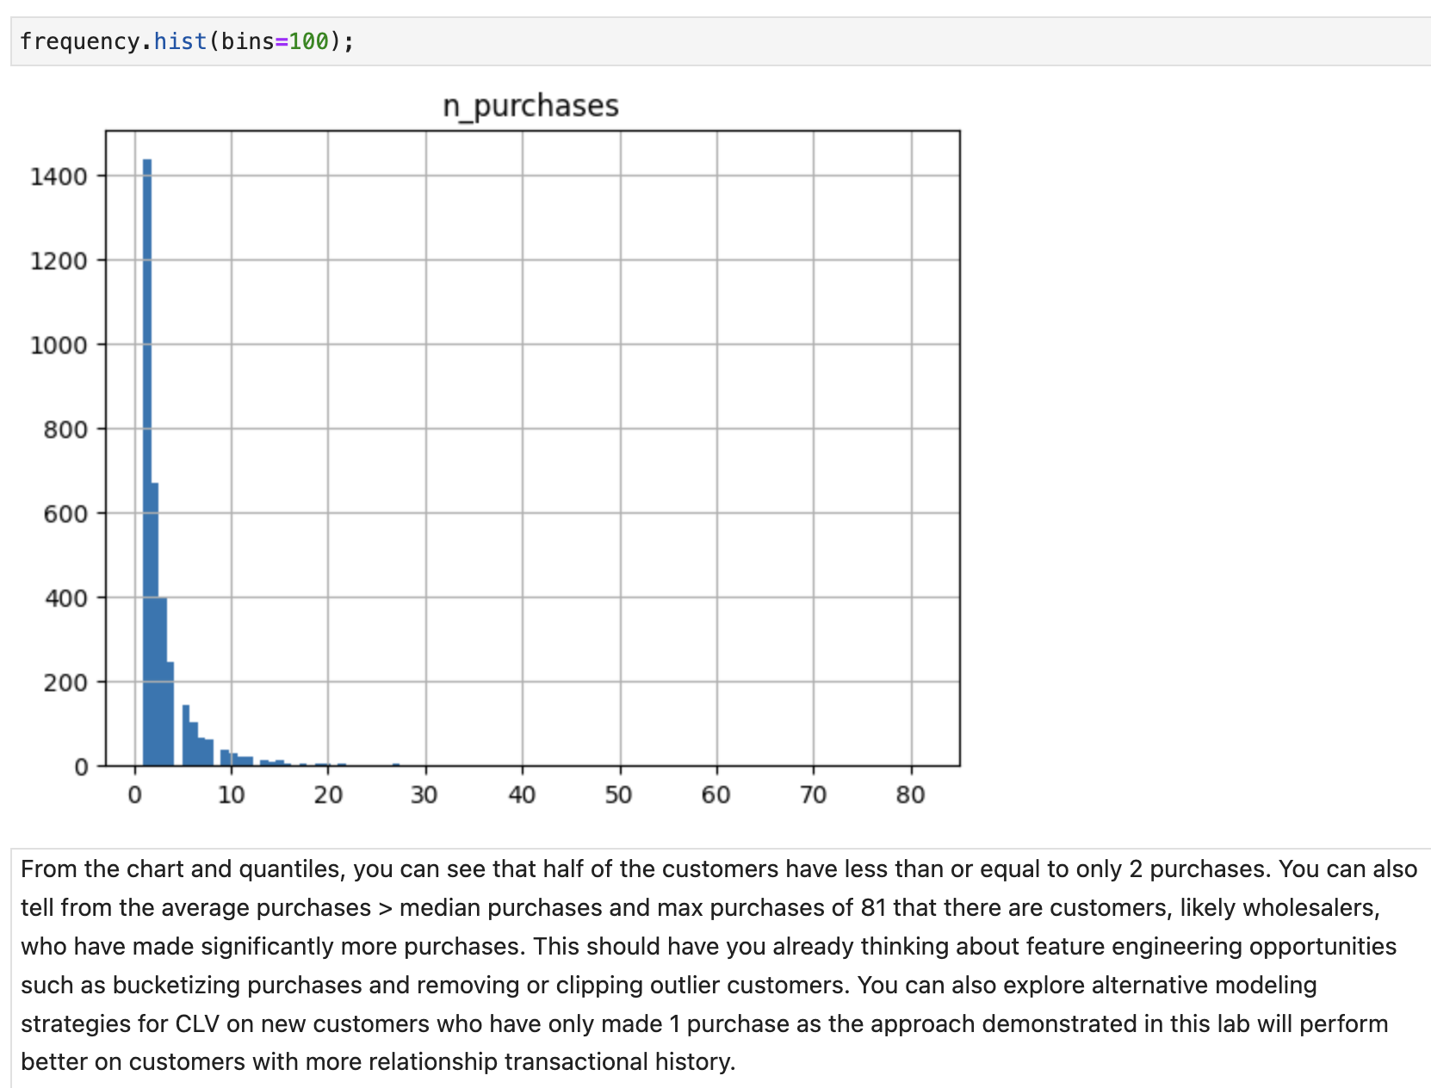Image resolution: width=1431 pixels, height=1088 pixels.
Task: Click the x-axis label 40
Action: click(522, 794)
